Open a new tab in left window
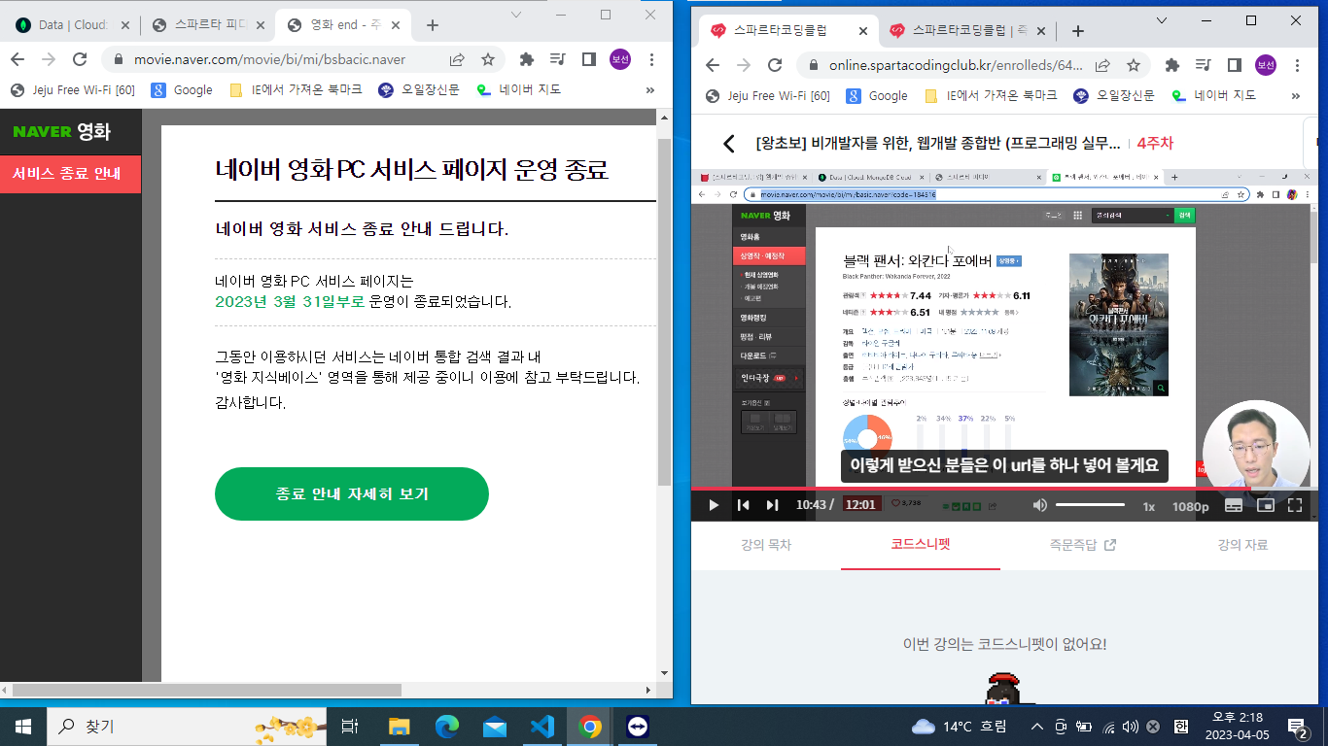Image resolution: width=1328 pixels, height=746 pixels. tap(433, 25)
